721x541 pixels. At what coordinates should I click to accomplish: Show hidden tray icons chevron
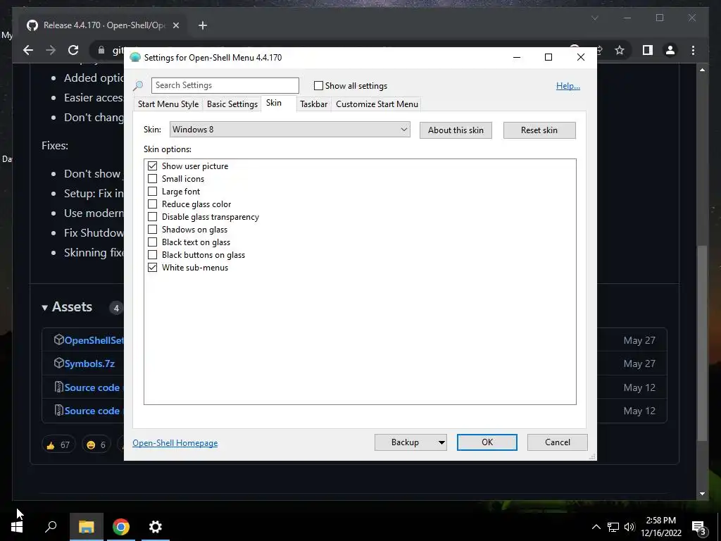(x=596, y=527)
